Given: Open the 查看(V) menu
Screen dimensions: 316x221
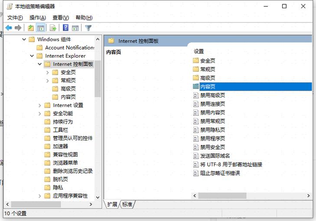Looking at the screenshot, I should [x=61, y=18].
